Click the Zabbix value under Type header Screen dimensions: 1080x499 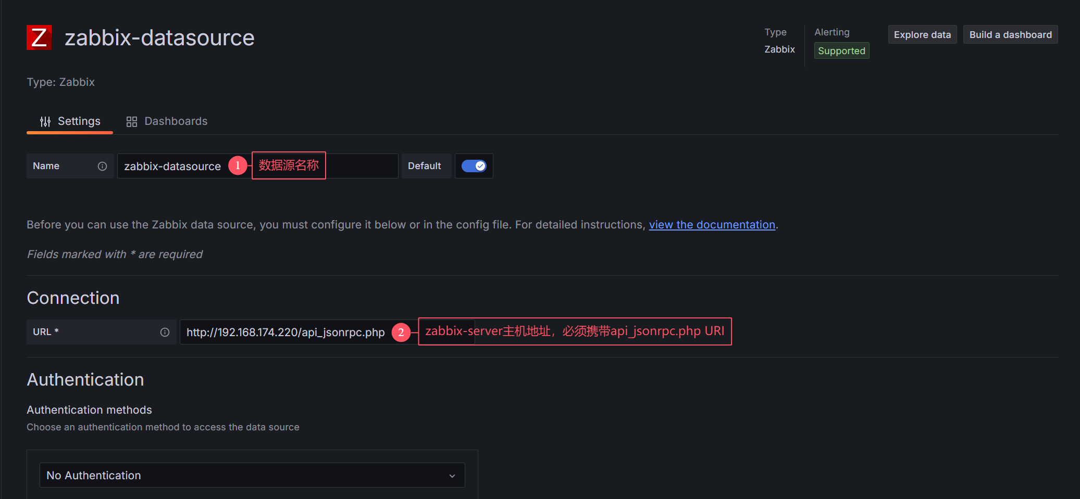(x=779, y=49)
